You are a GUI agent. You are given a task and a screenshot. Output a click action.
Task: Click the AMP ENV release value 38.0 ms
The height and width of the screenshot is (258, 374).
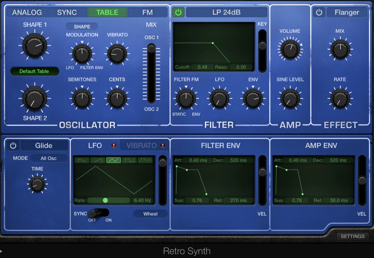click(x=339, y=200)
